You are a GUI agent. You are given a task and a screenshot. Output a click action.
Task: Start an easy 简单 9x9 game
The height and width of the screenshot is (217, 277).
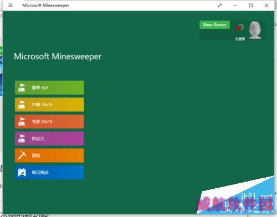click(x=49, y=87)
